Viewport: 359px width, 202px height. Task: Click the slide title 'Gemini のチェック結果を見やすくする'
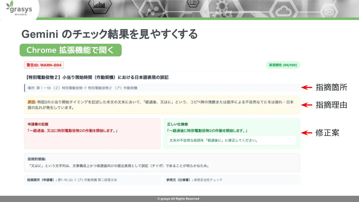pos(109,34)
